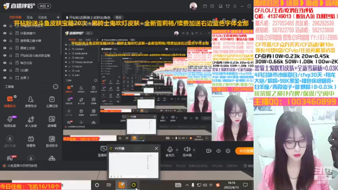Image resolution: width=338 pixels, height=190 pixels.
Task: Expand speaker options arrow
Action: (x=194, y=150)
